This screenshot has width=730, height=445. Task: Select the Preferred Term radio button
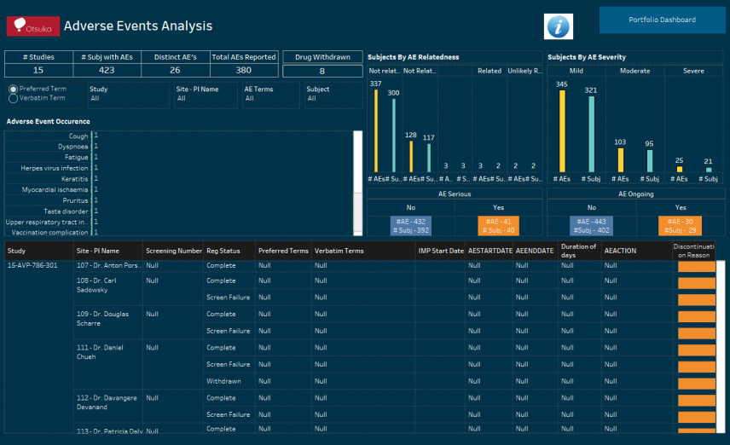[x=13, y=89]
